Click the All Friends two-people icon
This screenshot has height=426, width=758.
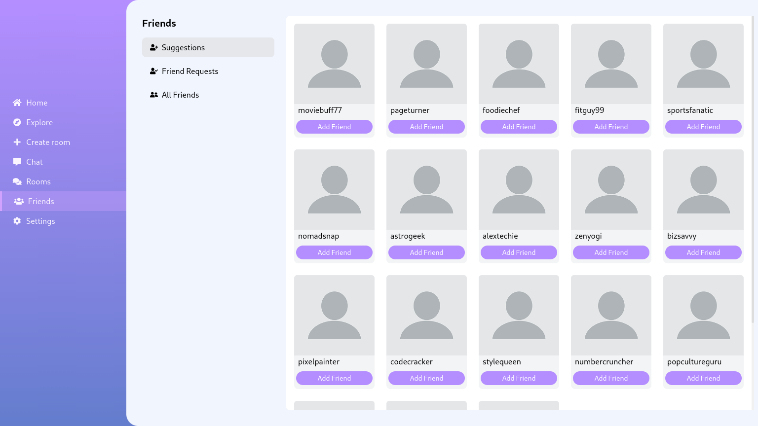point(154,95)
